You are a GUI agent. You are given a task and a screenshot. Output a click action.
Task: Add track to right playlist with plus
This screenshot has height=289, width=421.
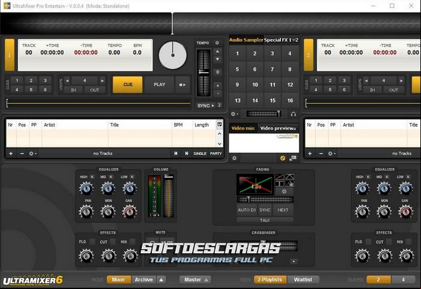pyautogui.click(x=310, y=153)
